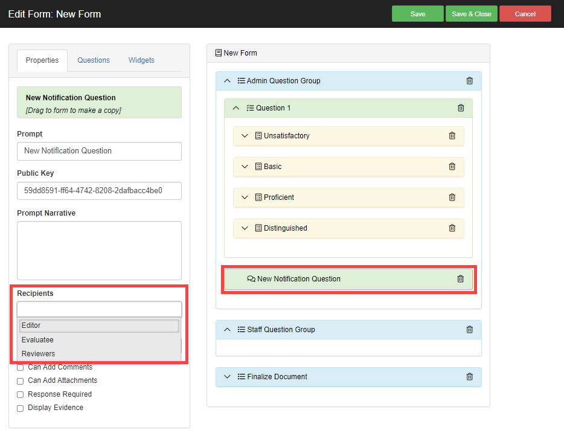
Task: Click the Save & Close button
Action: [x=471, y=14]
